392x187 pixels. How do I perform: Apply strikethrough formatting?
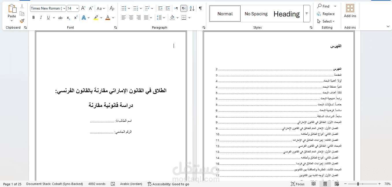coord(60,18)
